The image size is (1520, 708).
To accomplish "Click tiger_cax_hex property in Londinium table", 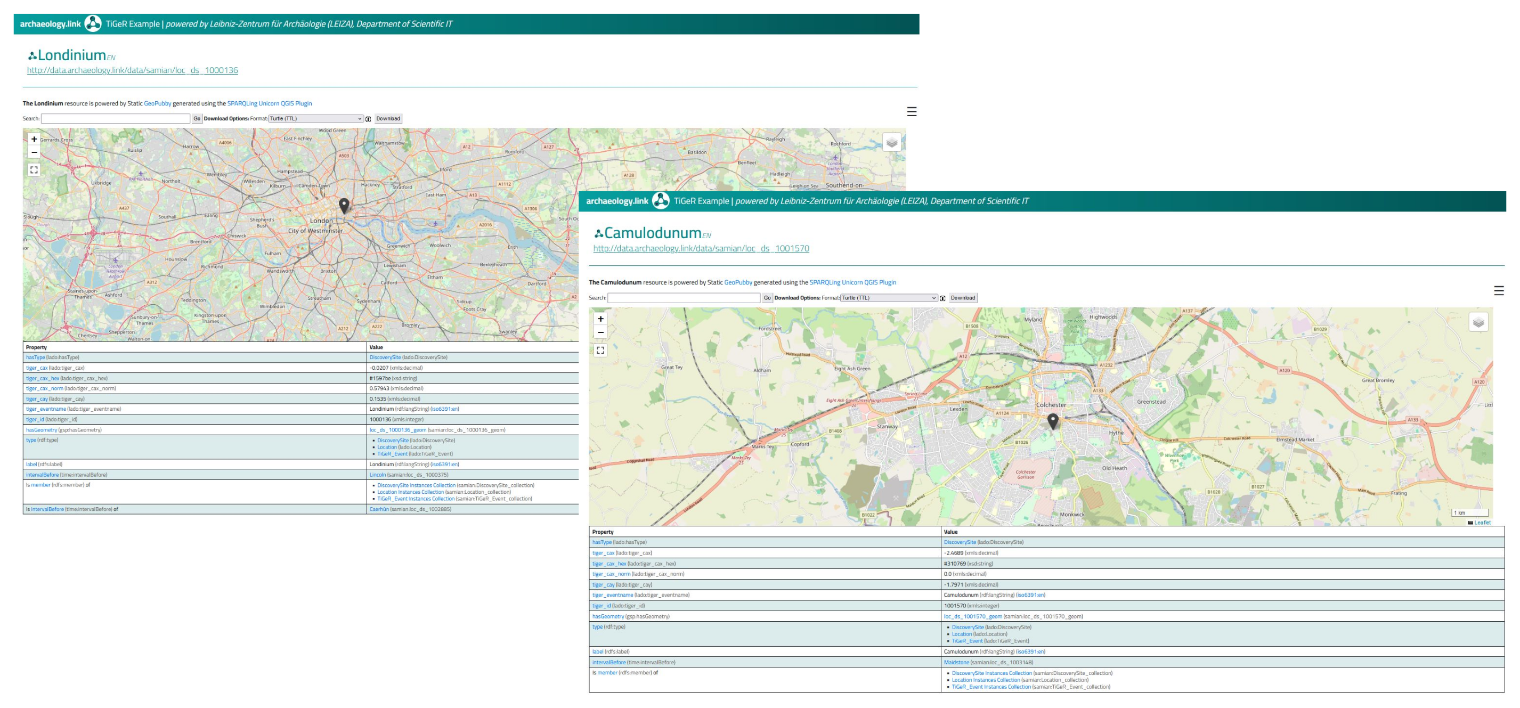I will 43,379.
